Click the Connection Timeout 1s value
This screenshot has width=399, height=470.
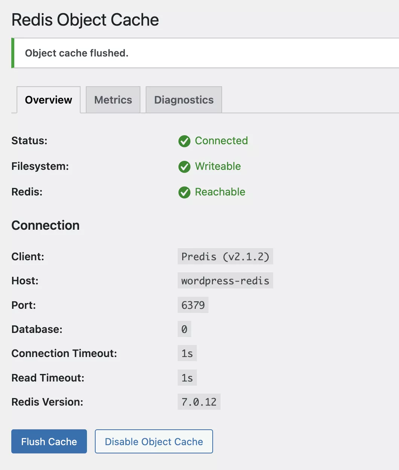point(187,353)
